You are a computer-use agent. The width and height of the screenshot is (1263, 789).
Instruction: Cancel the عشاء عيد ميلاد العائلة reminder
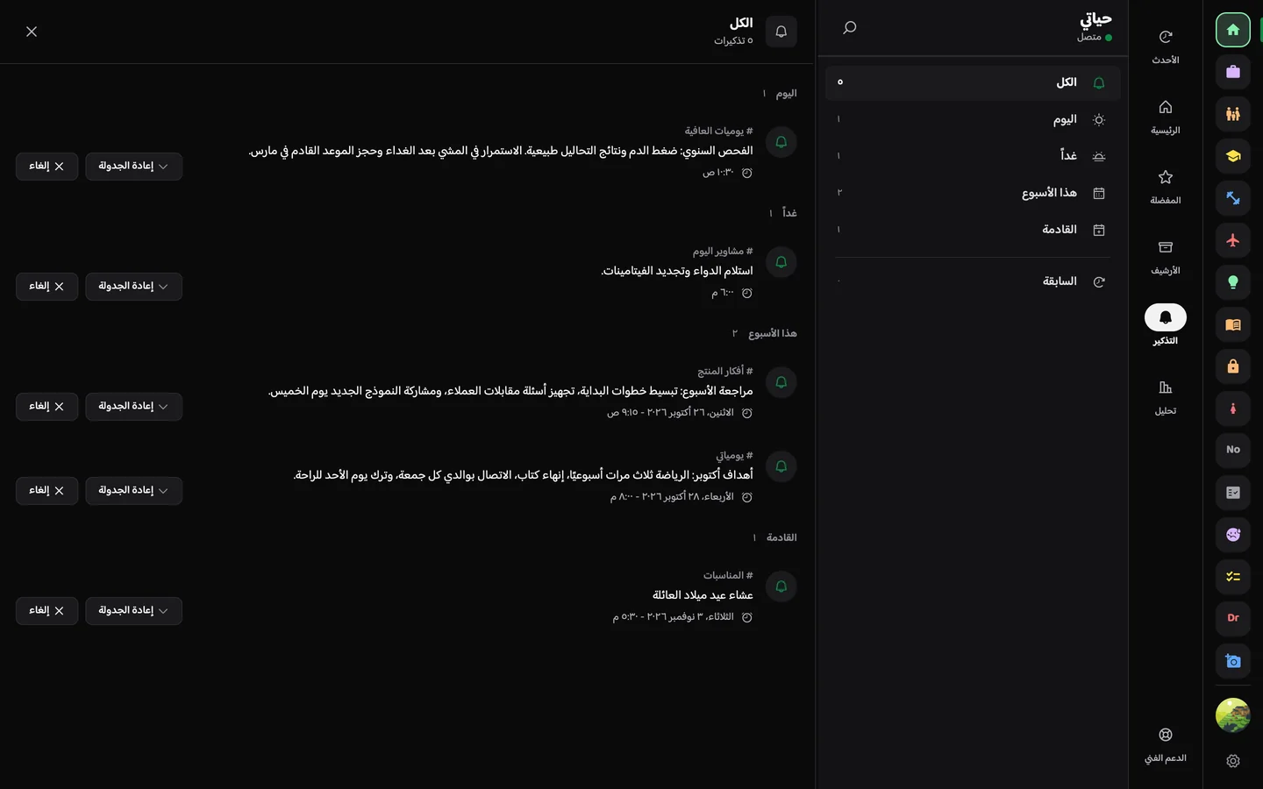tap(47, 611)
